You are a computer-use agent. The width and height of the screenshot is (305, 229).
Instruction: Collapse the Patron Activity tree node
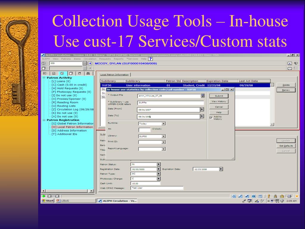click(44, 78)
